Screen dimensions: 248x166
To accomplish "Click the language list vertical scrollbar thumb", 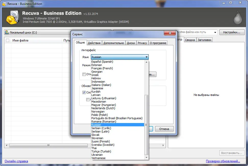I will coord(146,125).
